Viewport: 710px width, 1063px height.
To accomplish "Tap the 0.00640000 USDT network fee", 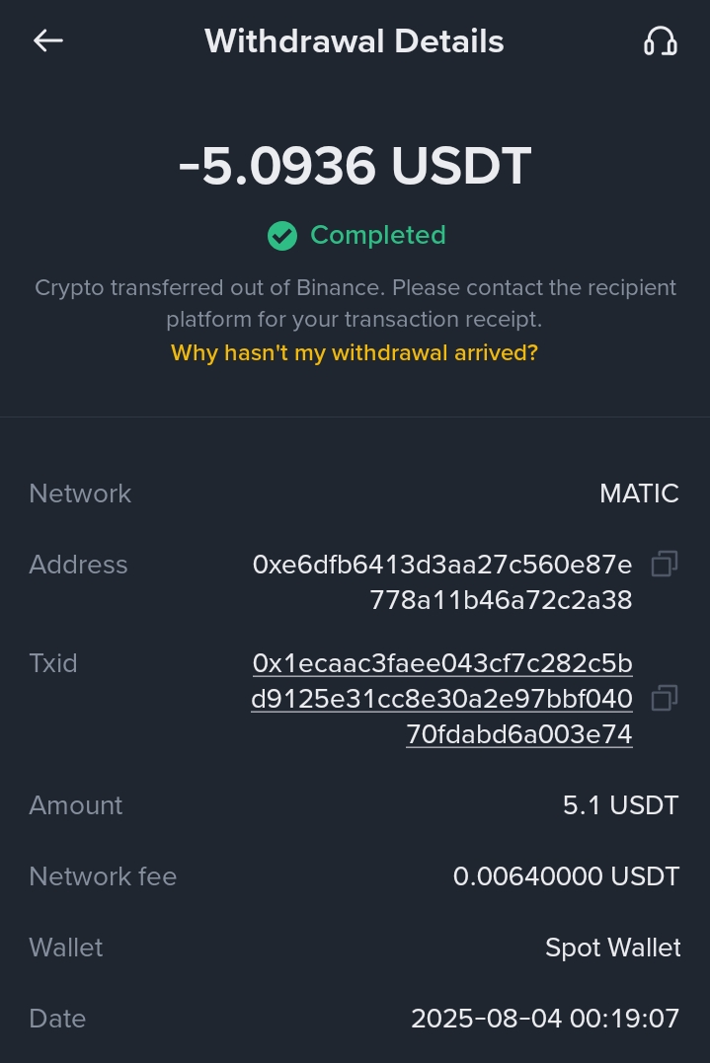I will tap(566, 876).
